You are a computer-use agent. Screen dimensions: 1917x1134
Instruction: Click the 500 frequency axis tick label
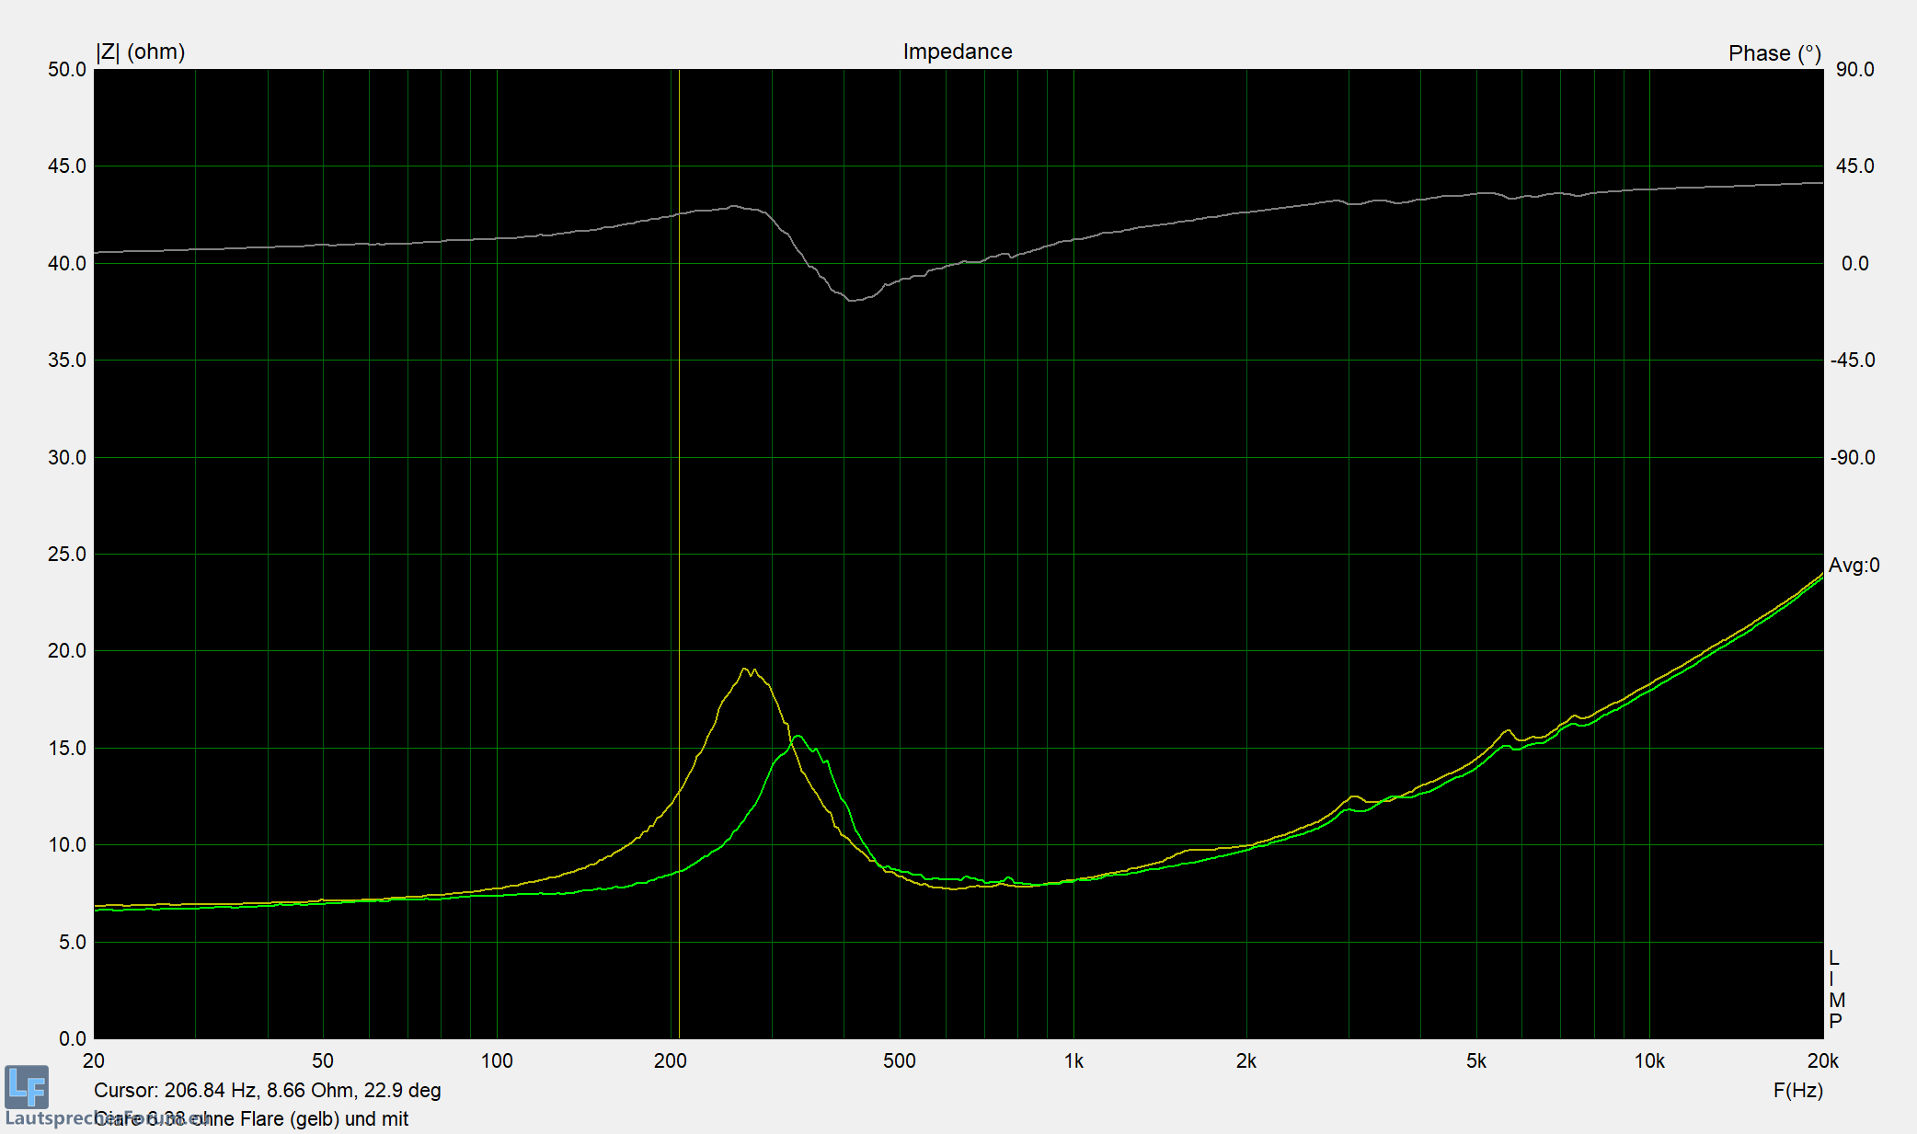[899, 1061]
